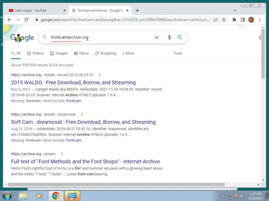Switch to Images results
This screenshot has width=269, height=201.
(59, 53)
